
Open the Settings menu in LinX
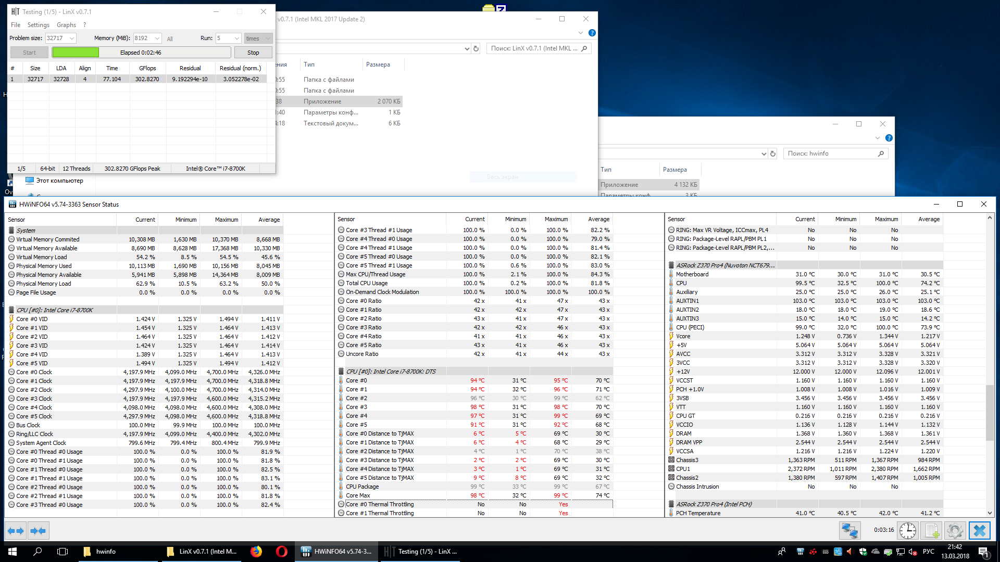click(38, 25)
